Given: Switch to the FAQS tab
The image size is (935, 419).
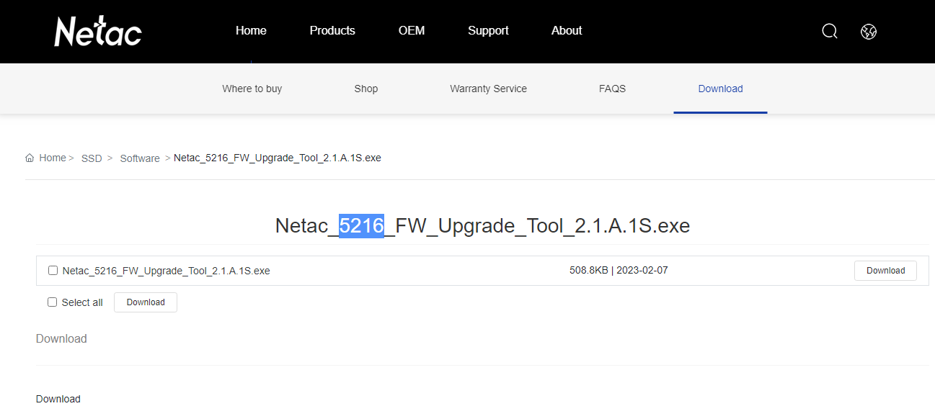Looking at the screenshot, I should [612, 88].
